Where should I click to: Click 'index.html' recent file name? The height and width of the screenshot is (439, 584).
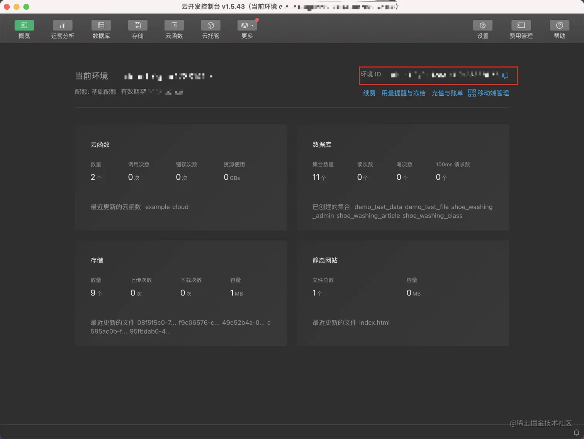(x=374, y=322)
